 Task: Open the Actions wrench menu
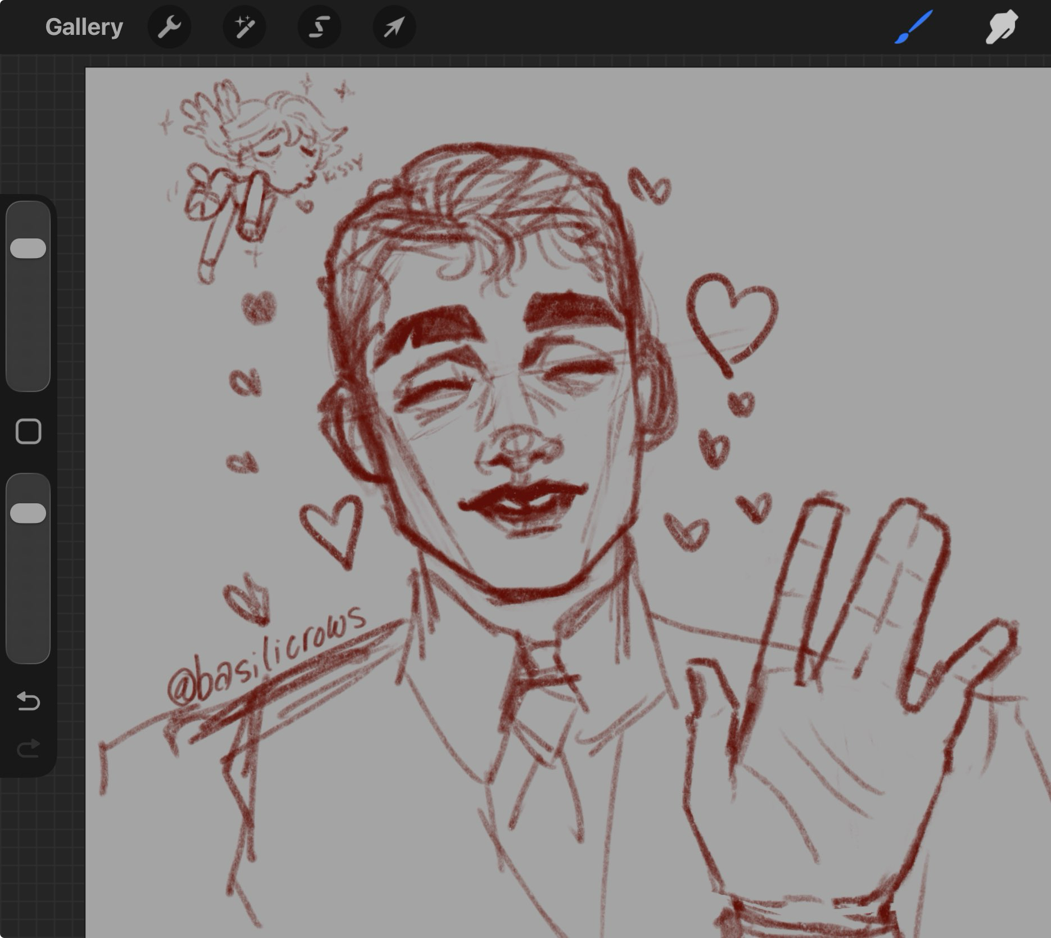click(x=169, y=27)
